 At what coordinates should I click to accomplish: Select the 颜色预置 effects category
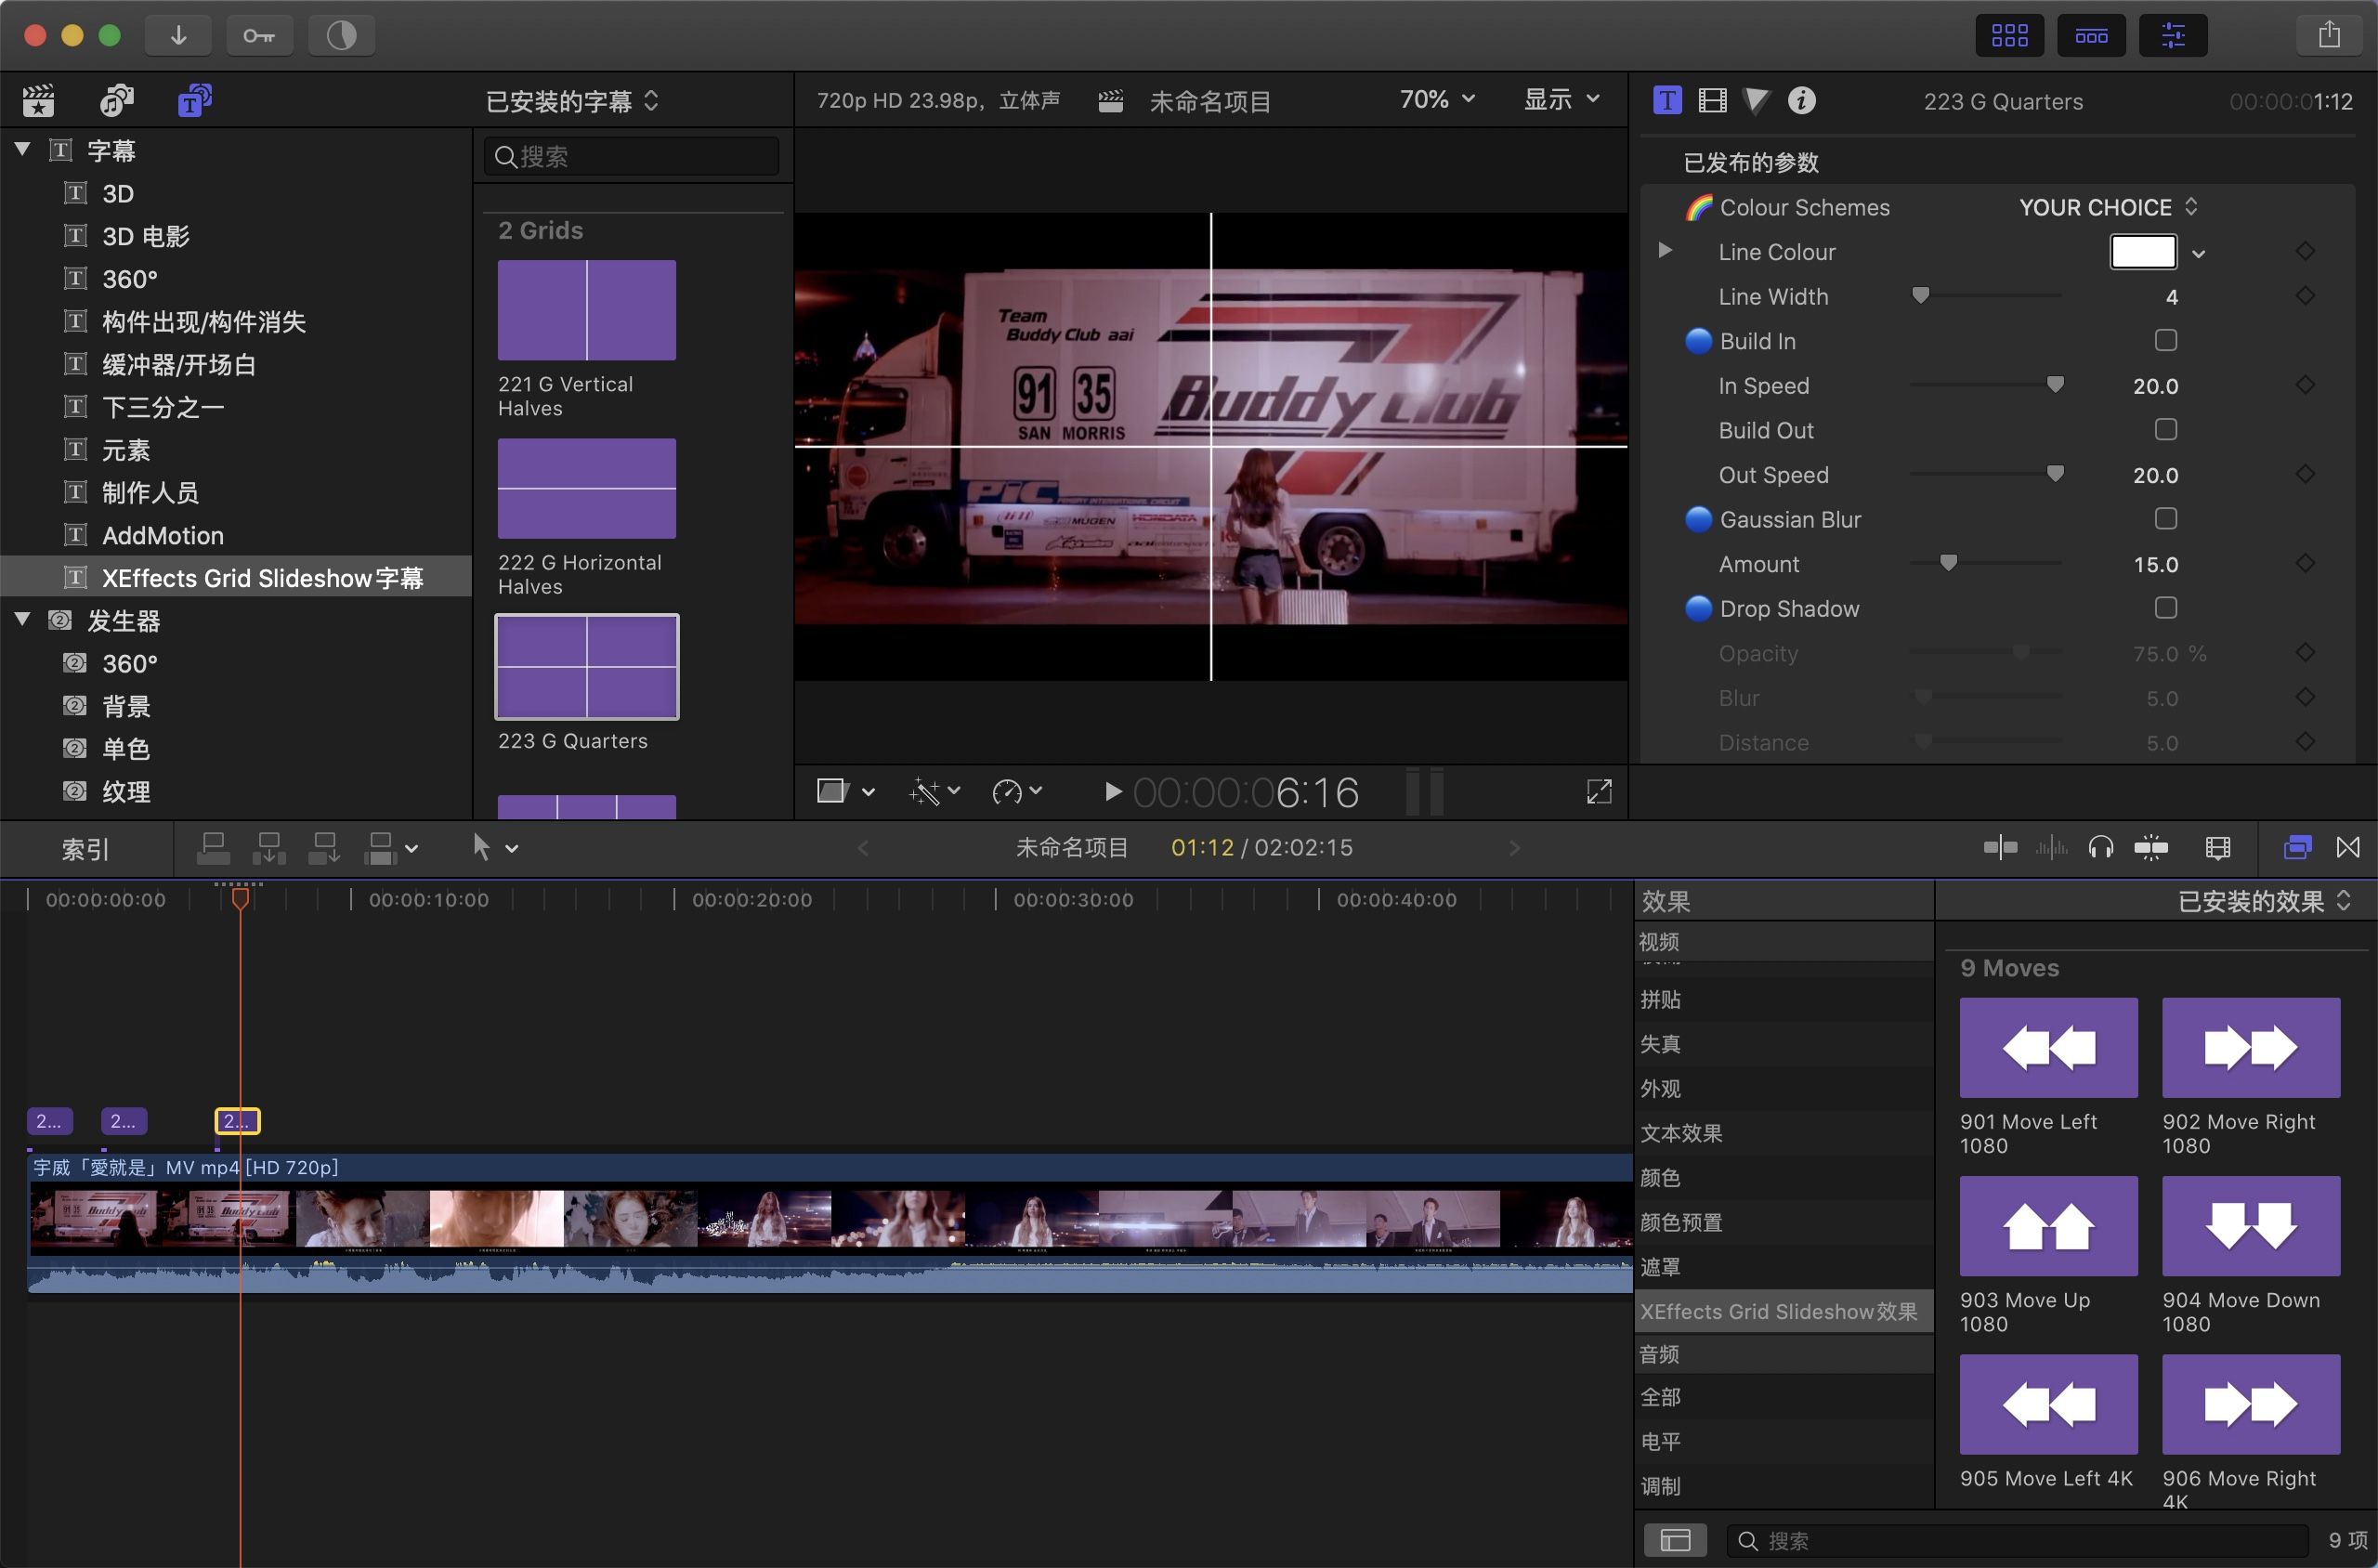coord(1784,1222)
